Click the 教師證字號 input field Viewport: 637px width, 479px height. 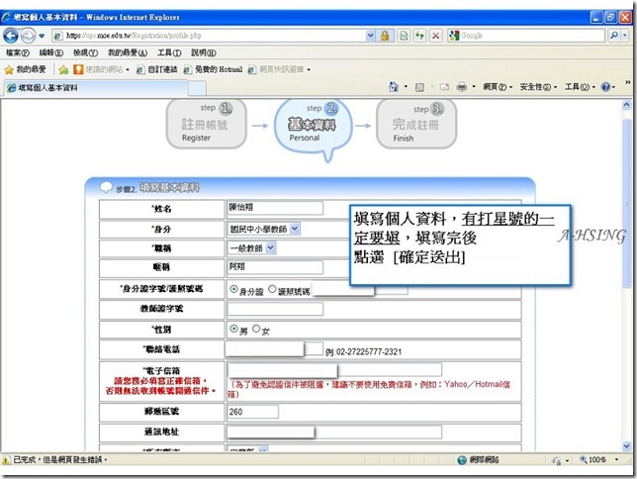(x=275, y=309)
